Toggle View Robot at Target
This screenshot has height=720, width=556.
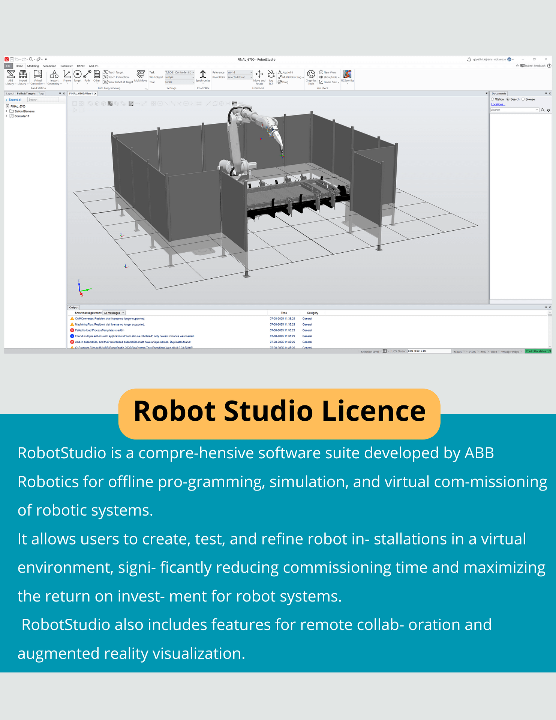(118, 82)
